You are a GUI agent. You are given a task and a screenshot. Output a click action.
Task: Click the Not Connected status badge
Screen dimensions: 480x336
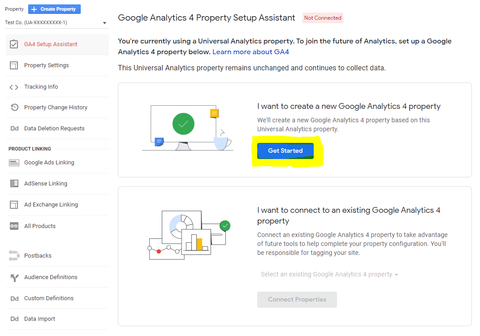323,18
